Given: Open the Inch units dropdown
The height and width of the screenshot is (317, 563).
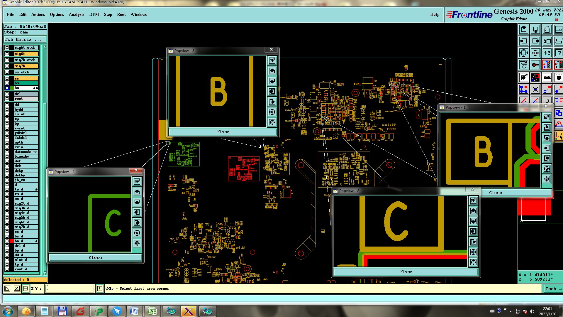Looking at the screenshot, I should [x=553, y=289].
